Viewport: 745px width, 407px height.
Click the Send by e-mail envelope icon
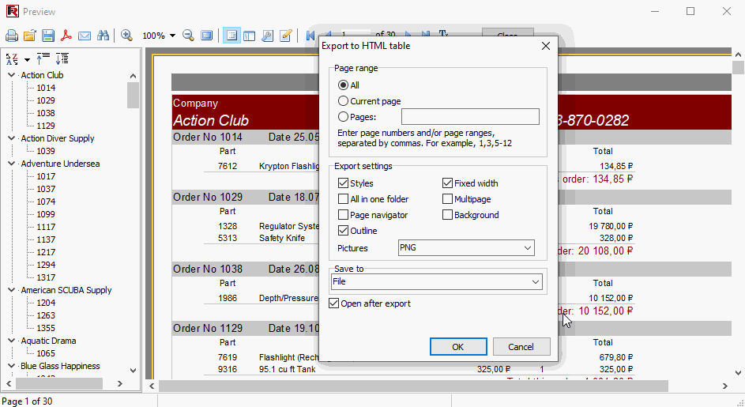coord(85,36)
